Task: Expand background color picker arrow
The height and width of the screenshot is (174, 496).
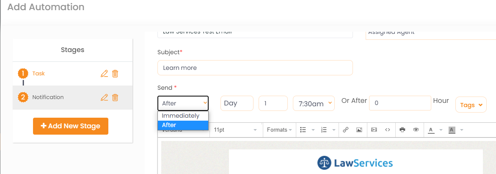Action: click(462, 130)
